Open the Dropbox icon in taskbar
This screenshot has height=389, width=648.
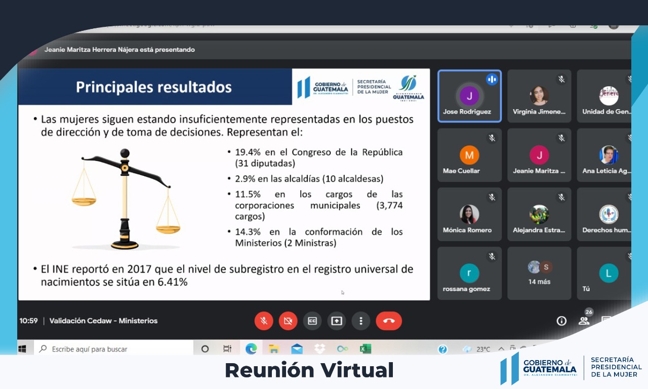[319, 349]
